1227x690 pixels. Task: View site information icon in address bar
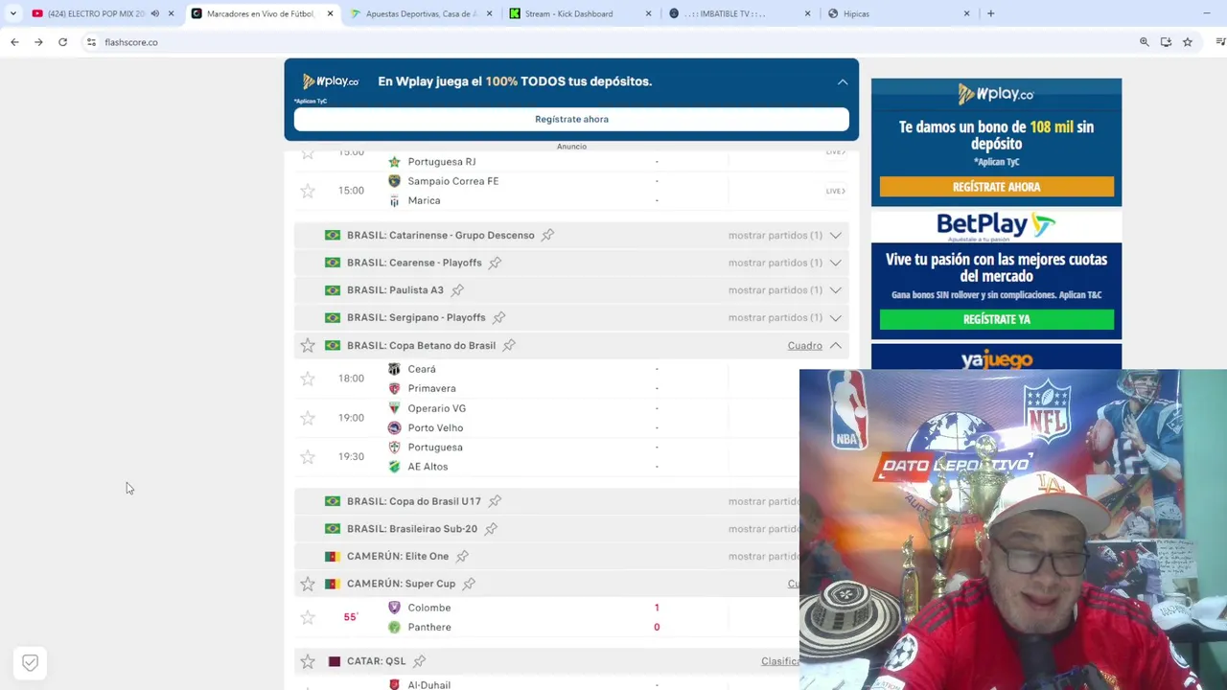pos(91,42)
